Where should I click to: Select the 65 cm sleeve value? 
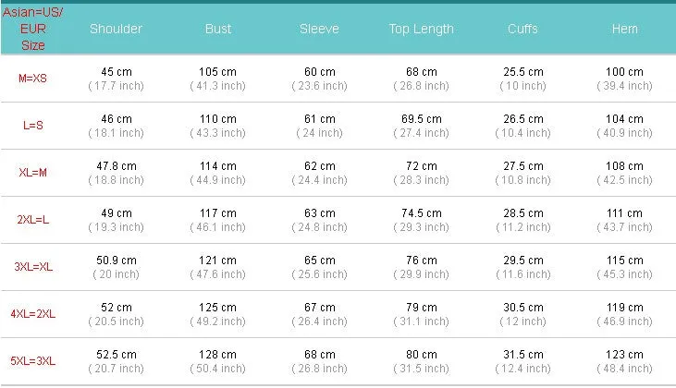tap(319, 261)
